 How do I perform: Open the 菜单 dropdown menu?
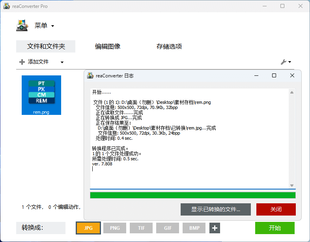[x=44, y=26]
